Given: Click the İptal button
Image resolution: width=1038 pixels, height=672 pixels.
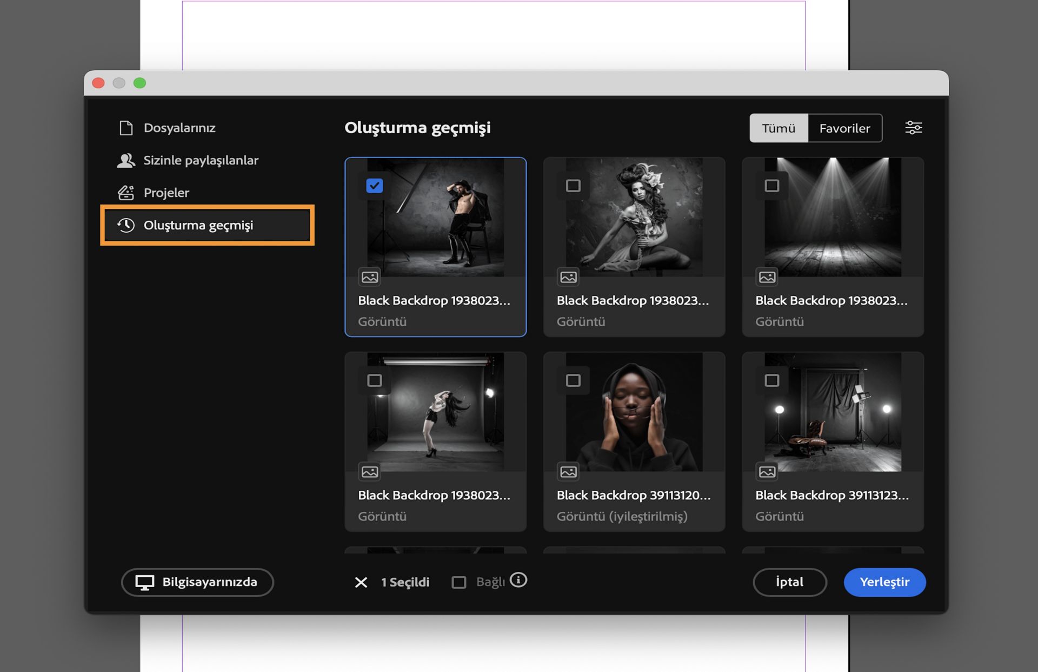Looking at the screenshot, I should click(x=789, y=582).
